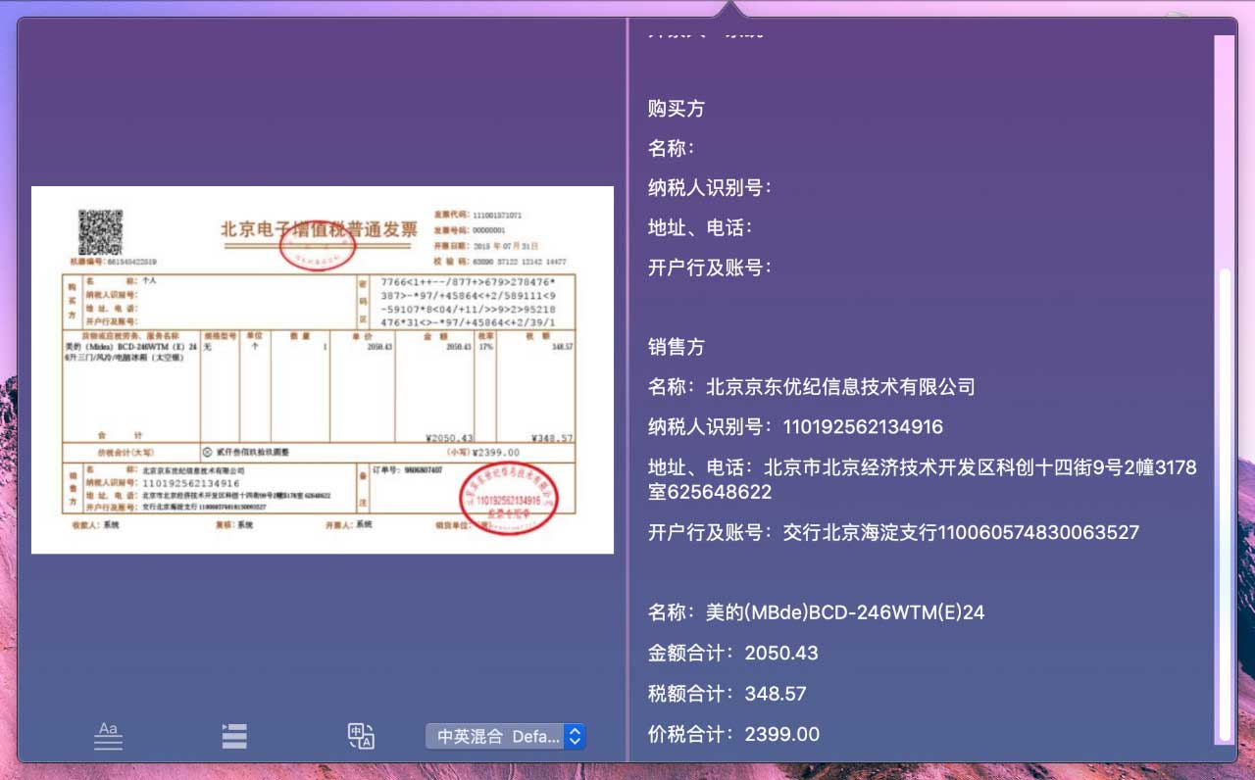Open the 中英混合 language dropdown
Image resolution: width=1255 pixels, height=780 pixels.
(x=505, y=736)
